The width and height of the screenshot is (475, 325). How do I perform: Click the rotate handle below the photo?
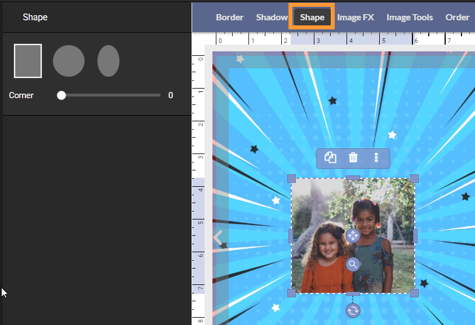coord(353,310)
